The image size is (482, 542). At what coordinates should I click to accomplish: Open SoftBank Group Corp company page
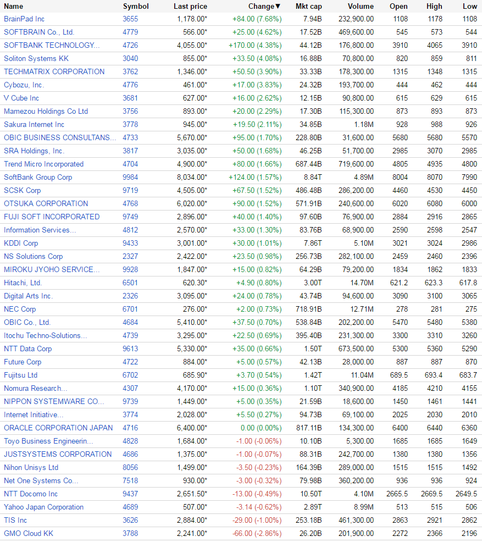pyautogui.click(x=38, y=177)
